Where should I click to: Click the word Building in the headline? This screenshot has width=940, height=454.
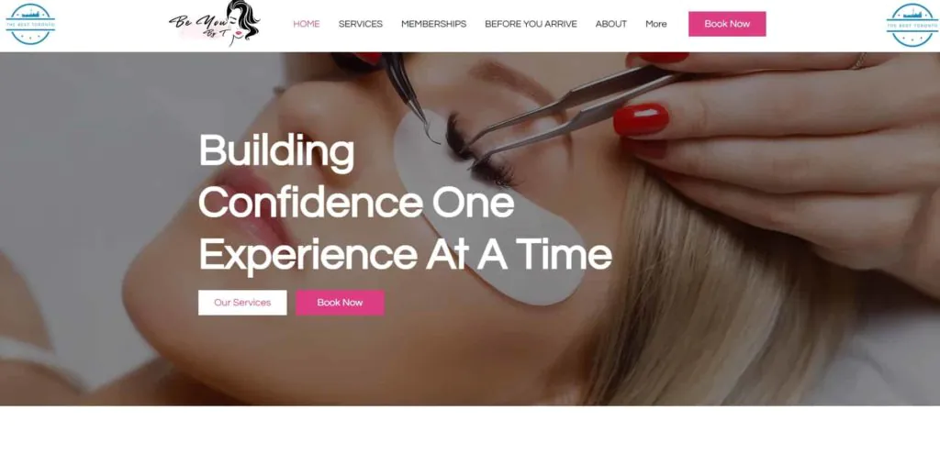276,152
